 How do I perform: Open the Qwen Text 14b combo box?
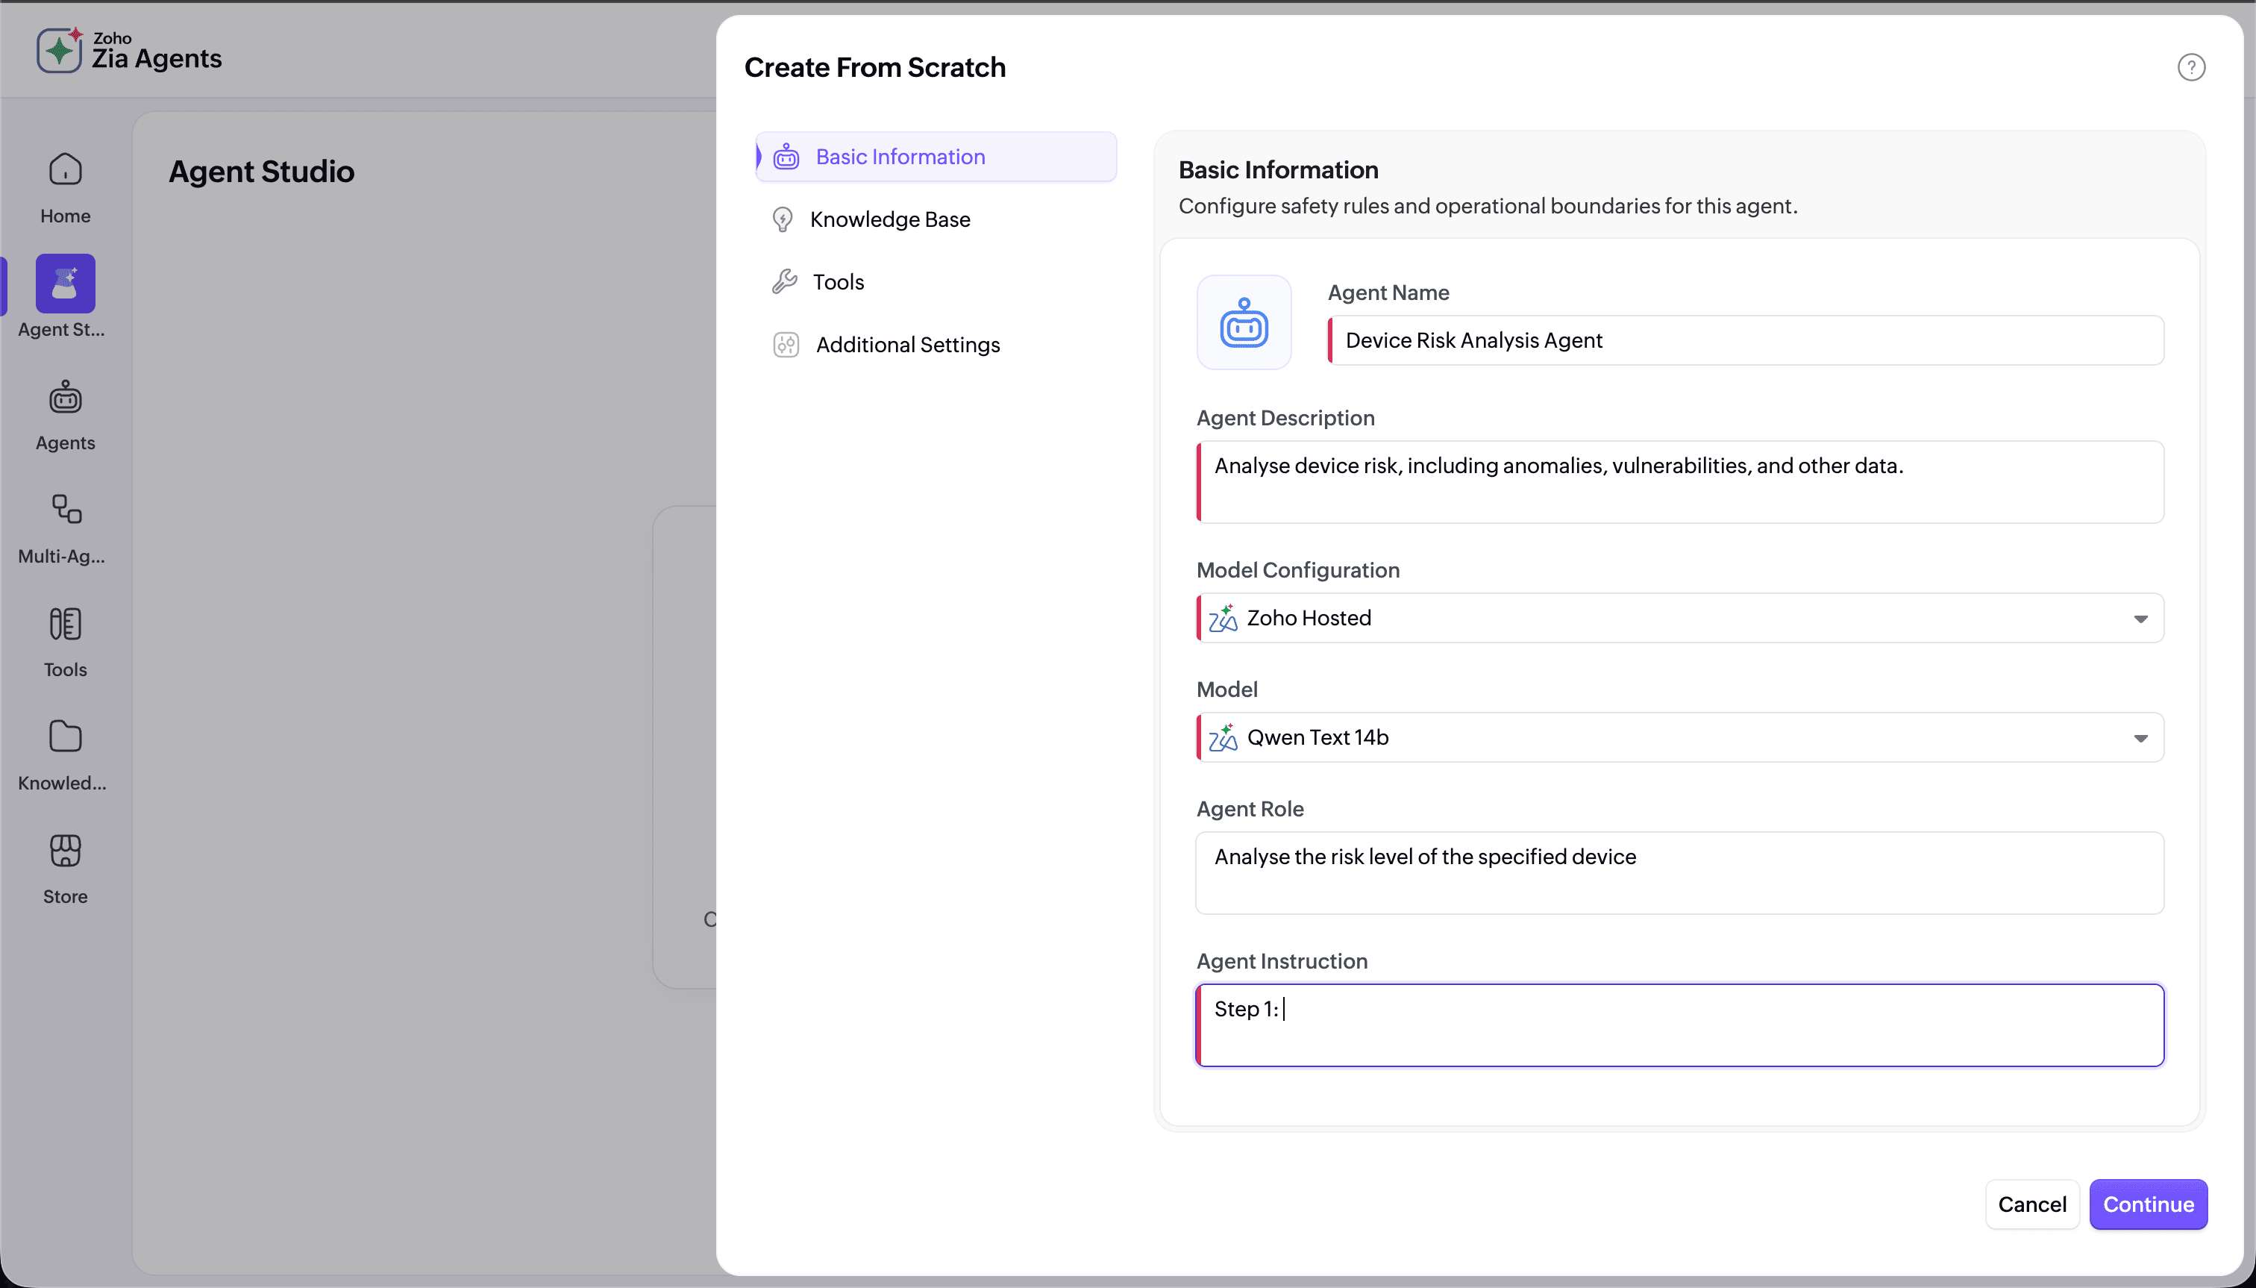pos(1679,737)
